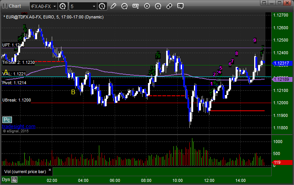Open the chat bubble alert icon

coord(180,6)
